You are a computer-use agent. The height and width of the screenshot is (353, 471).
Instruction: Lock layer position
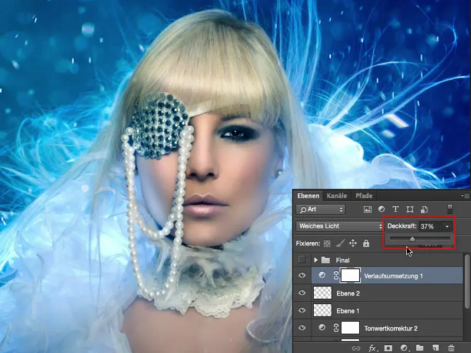pos(353,243)
